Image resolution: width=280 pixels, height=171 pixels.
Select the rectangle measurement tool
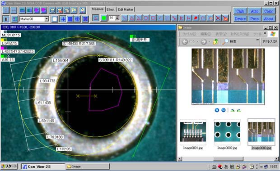pos(153,18)
